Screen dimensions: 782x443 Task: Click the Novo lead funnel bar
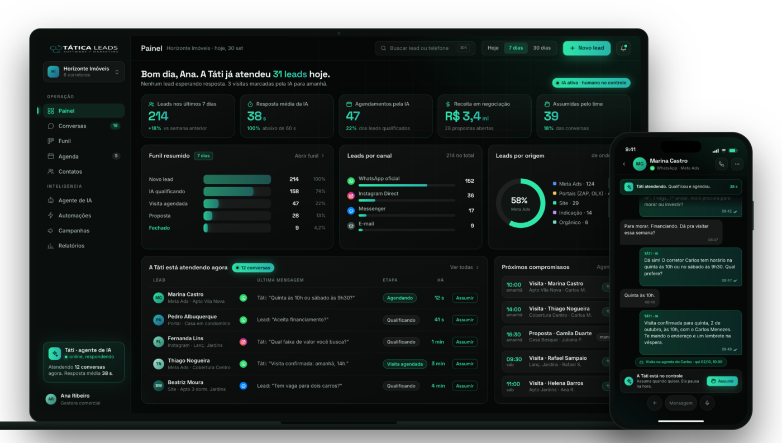point(237,179)
